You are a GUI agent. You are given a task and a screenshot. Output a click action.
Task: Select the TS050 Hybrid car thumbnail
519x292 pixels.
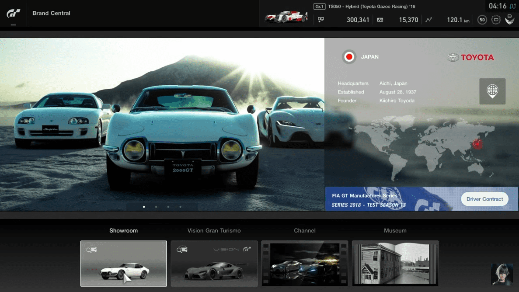(286, 17)
